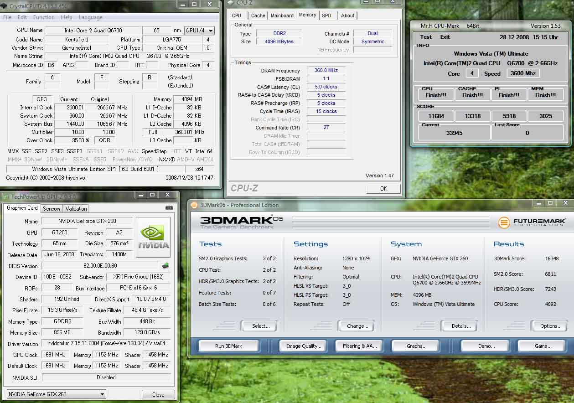
Task: Click the DRAM Frequency value 360.0 MHz
Action: tap(326, 71)
